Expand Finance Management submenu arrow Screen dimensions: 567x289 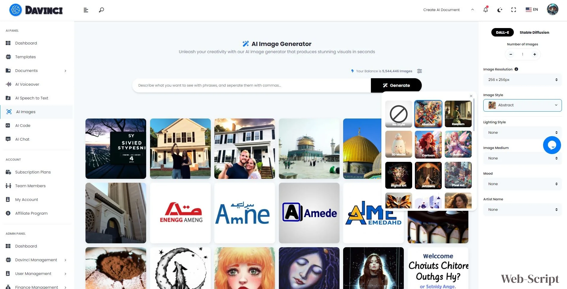click(x=65, y=287)
